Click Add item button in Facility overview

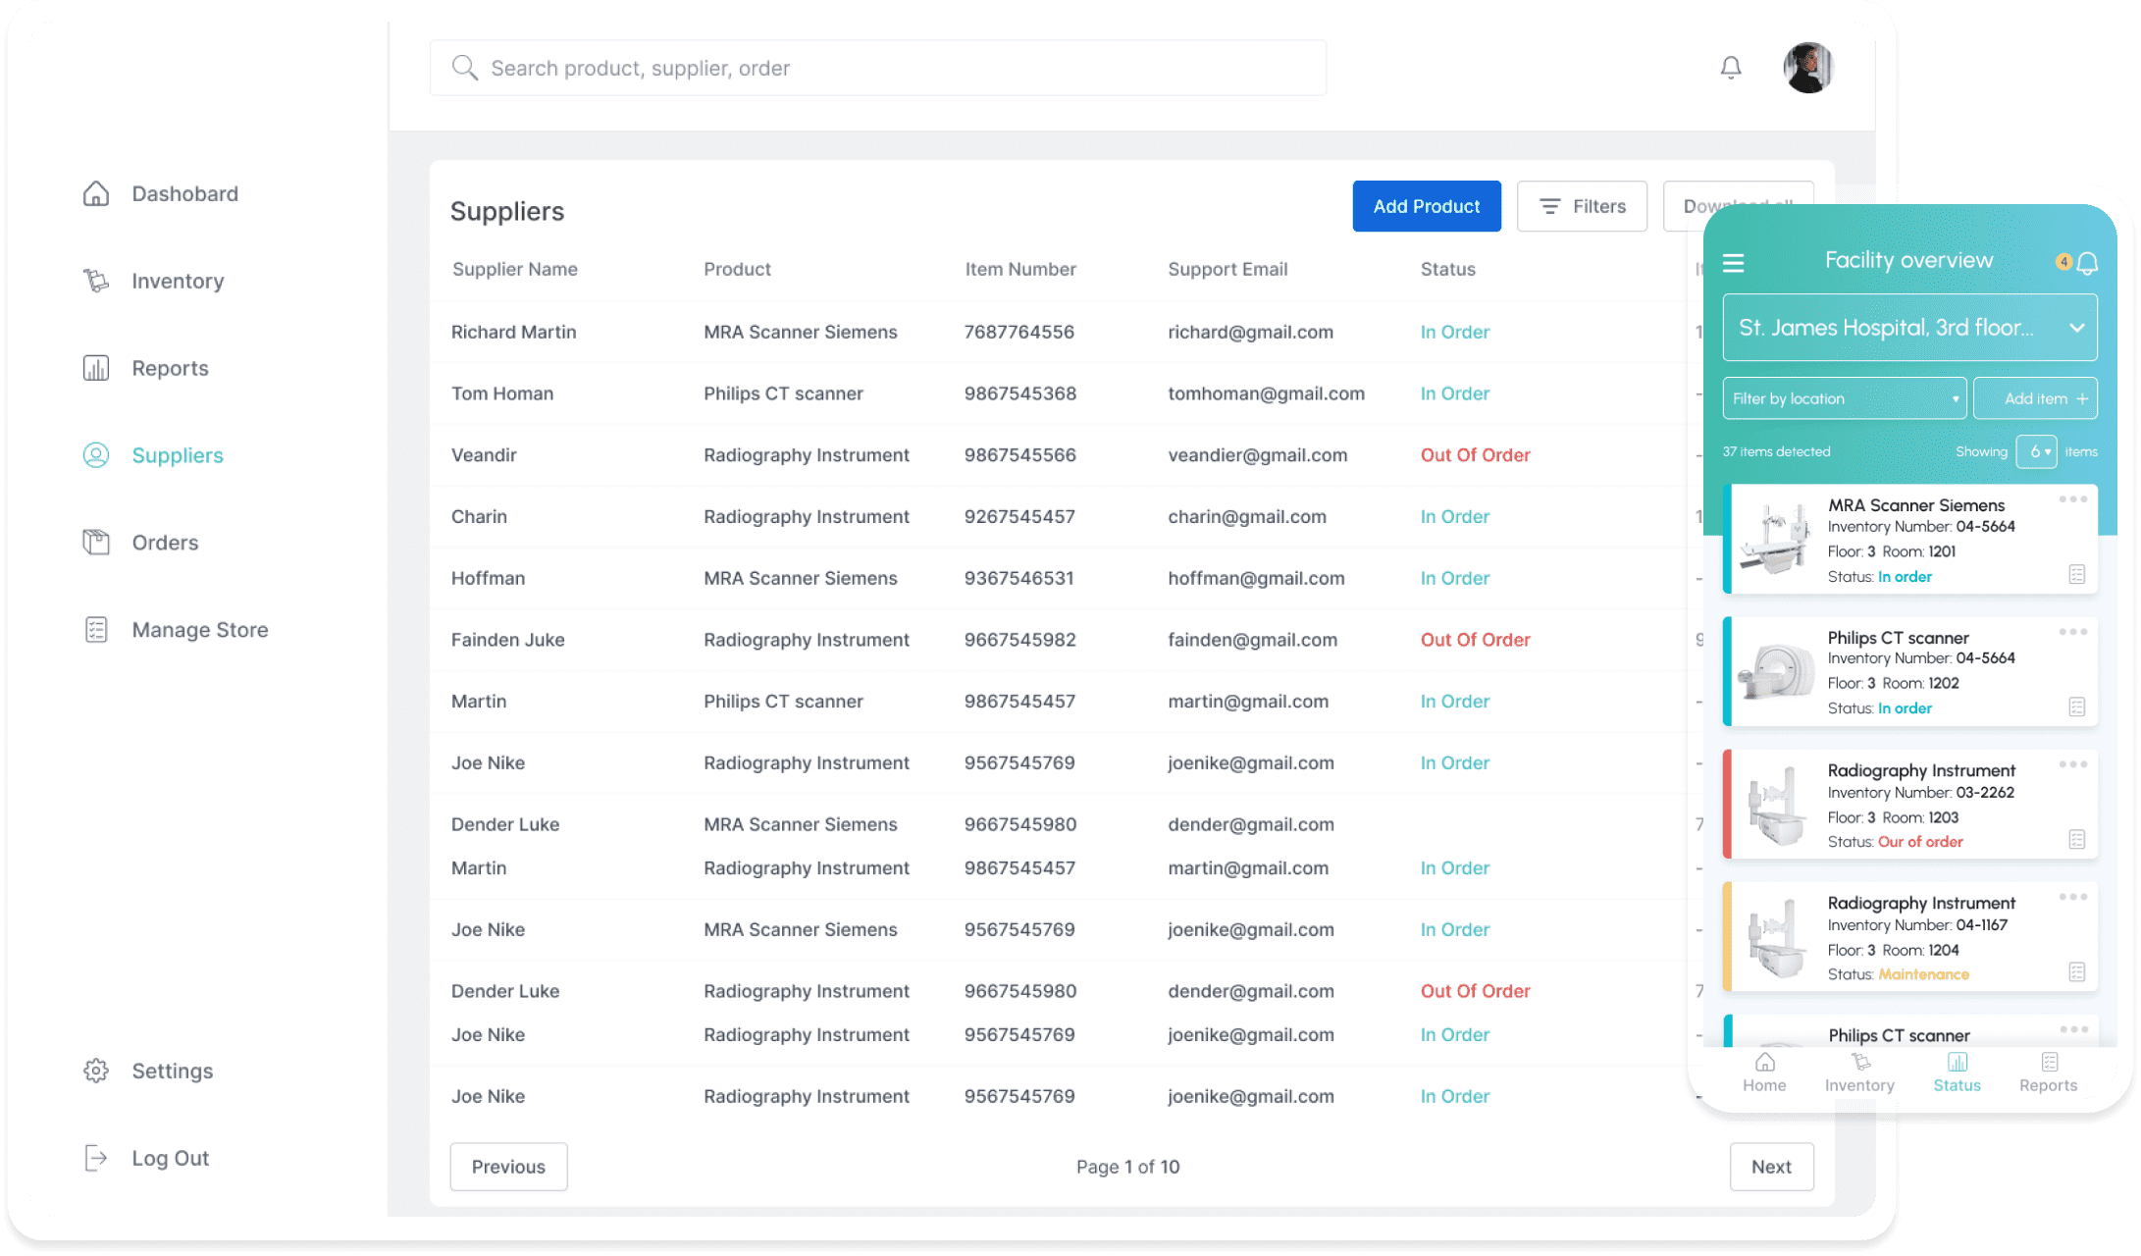2036,398
